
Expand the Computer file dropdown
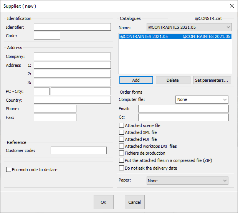(x=202, y=99)
